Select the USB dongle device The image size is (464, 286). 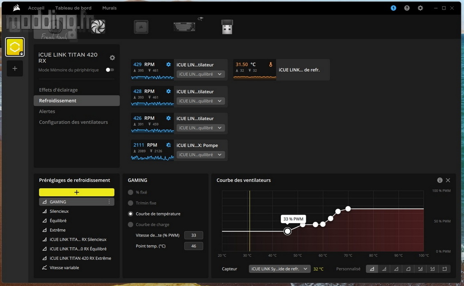pos(227,27)
